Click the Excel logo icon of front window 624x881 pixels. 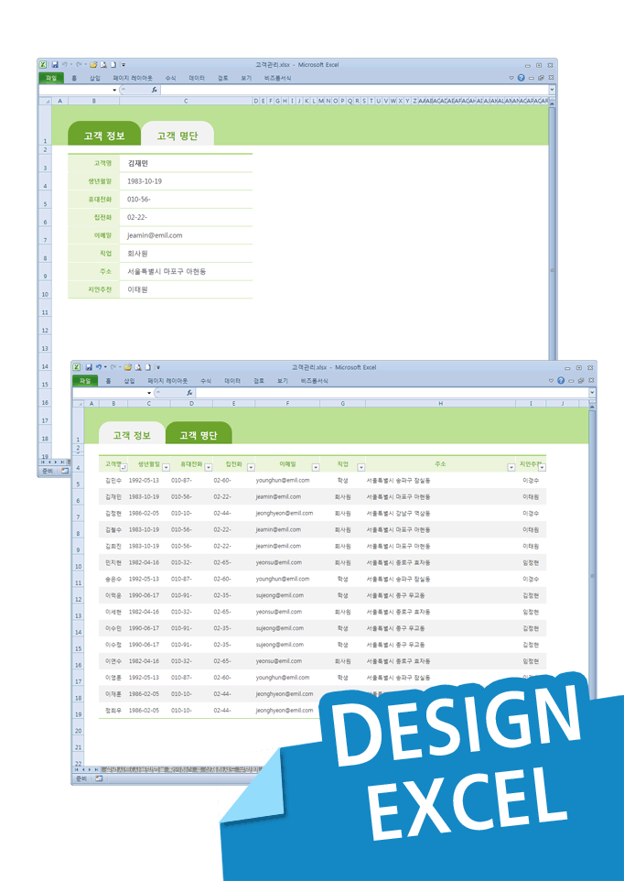pos(78,367)
